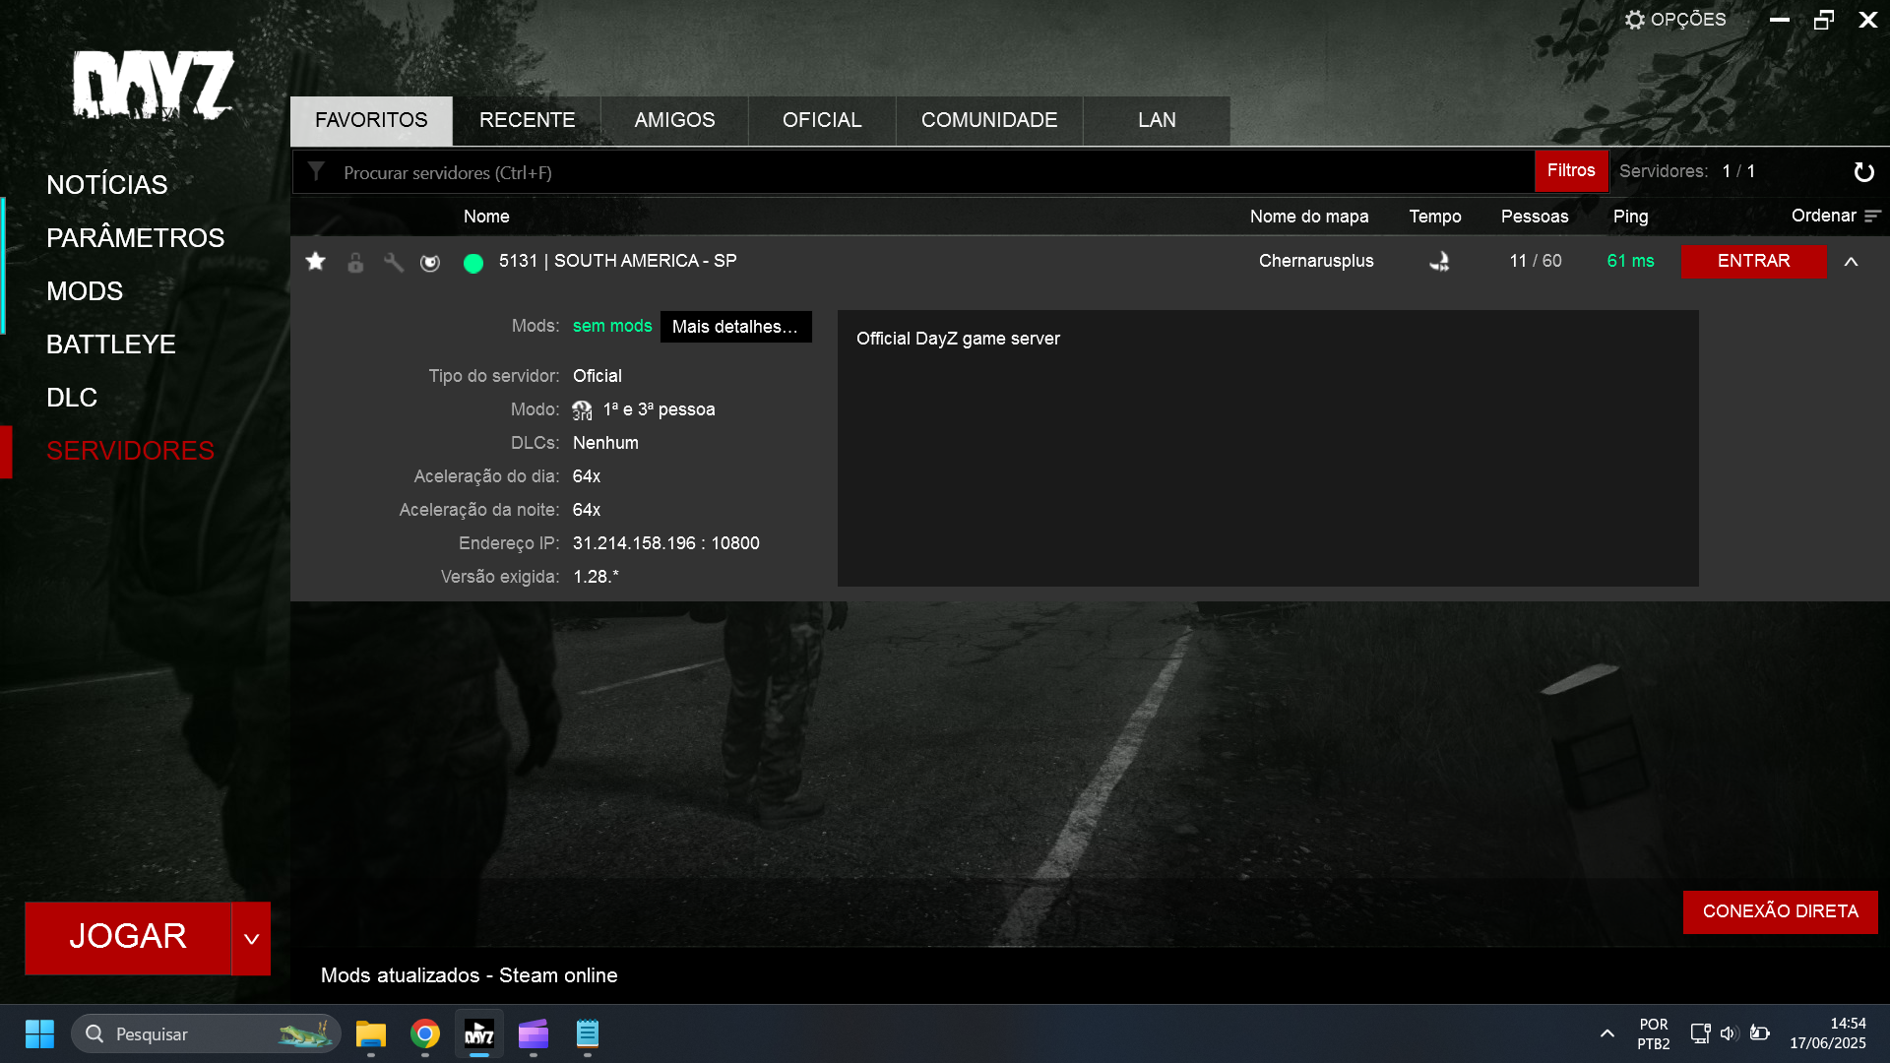The height and width of the screenshot is (1063, 1890).
Task: Open the SERVIDORES section
Action: coord(130,451)
